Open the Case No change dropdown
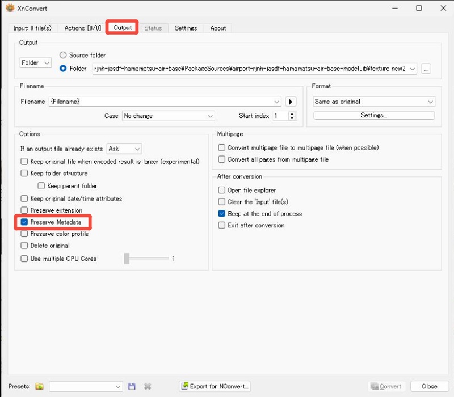 [168, 116]
